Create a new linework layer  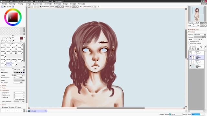click(x=193, y=46)
